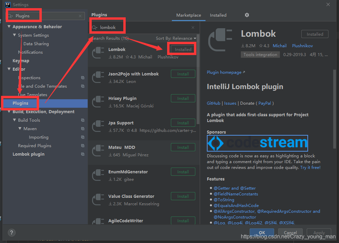The image size is (339, 243).
Task: Install the Mateu MDD plugin
Action: click(x=183, y=147)
